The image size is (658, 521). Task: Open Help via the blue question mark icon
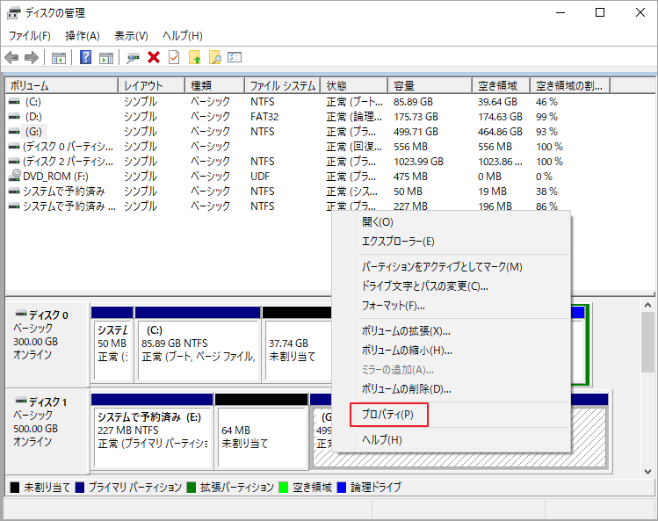(x=85, y=57)
